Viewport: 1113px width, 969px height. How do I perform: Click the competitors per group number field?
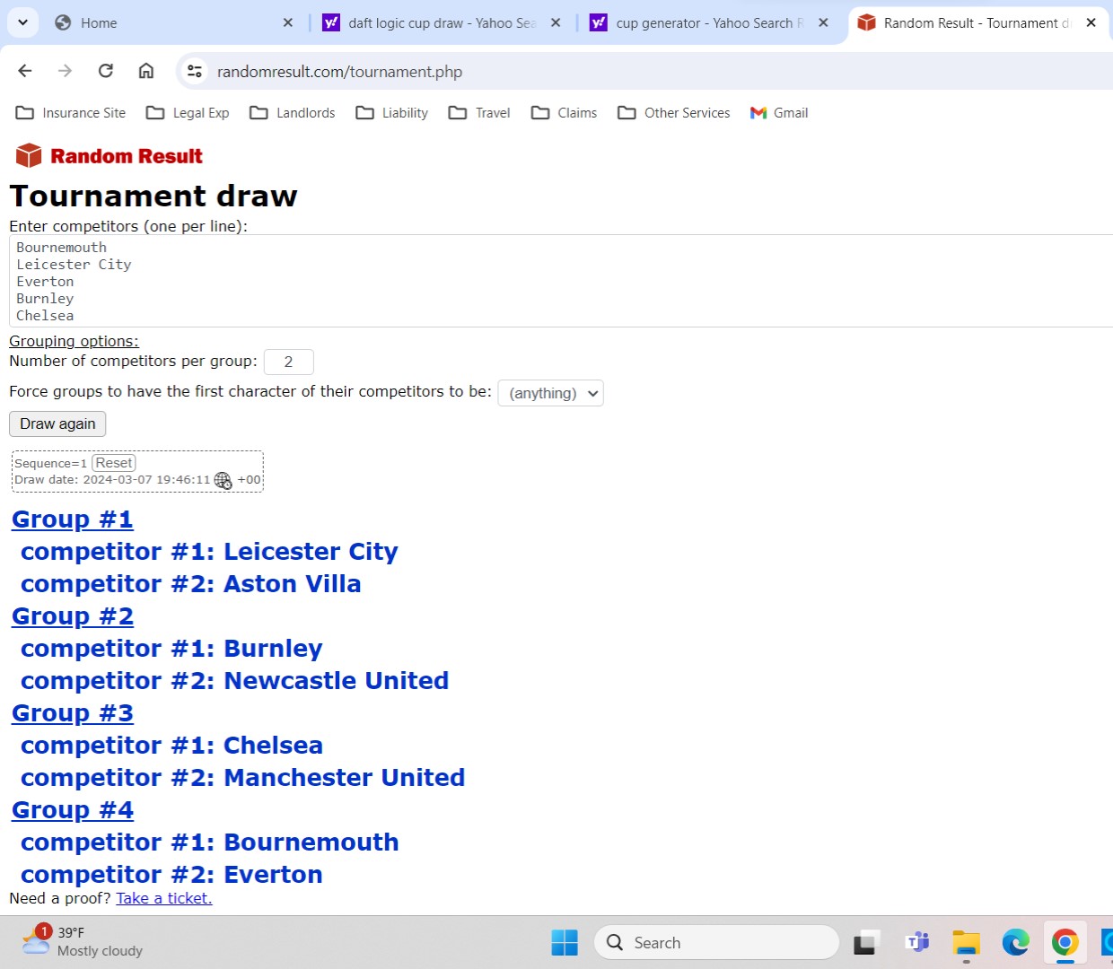coord(288,362)
